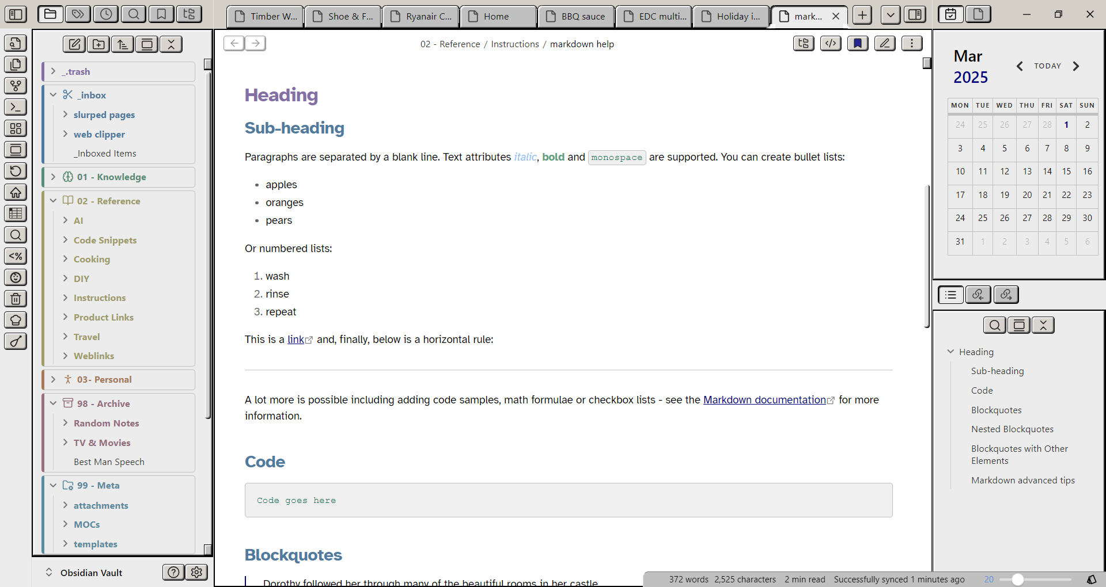Screen dimensions: 1106x587
Task: Switch to the Home tab
Action: click(498, 16)
